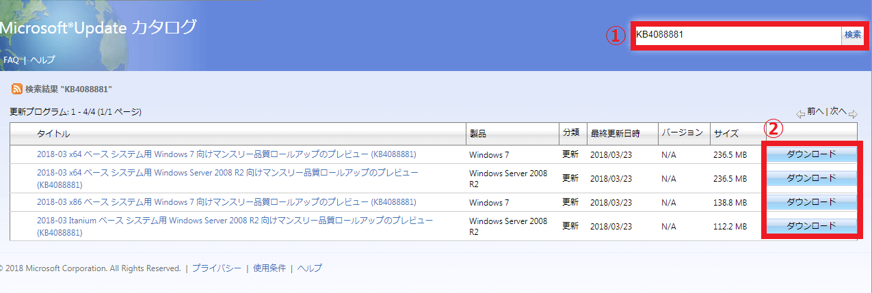Download the x86 Windows 7 rollup preview
Screen dimensions: 872x293
pos(811,202)
